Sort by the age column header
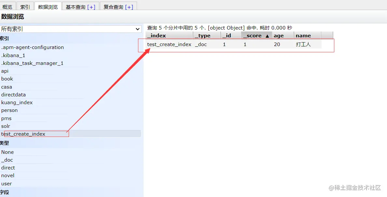This screenshot has height=197, width=387. coord(283,36)
